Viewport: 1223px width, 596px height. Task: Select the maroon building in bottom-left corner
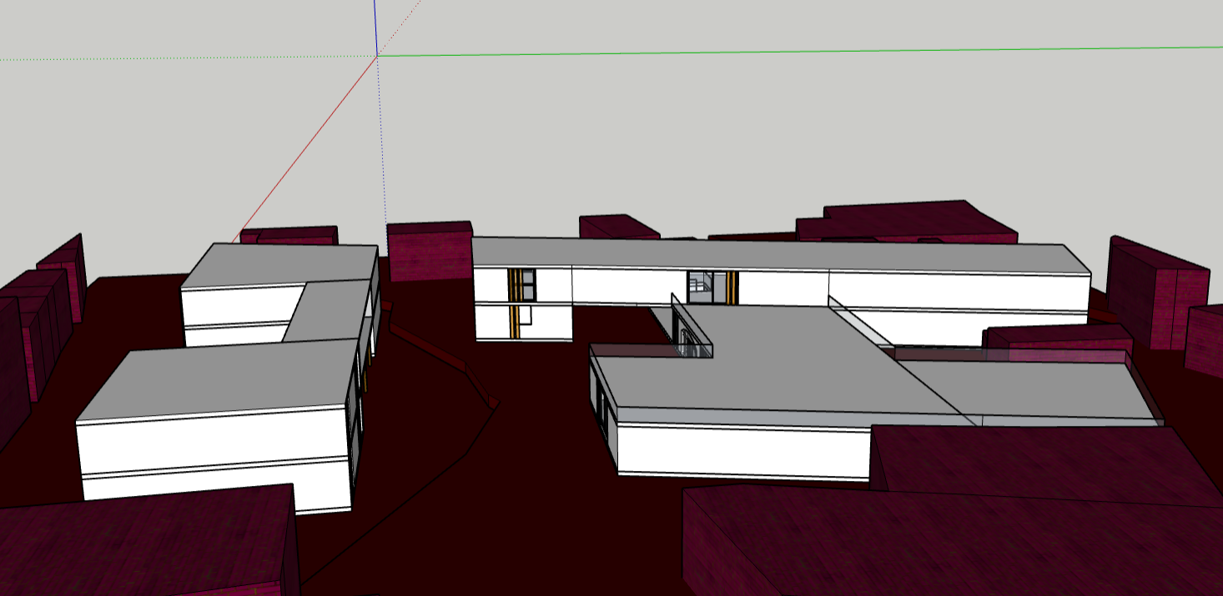pyautogui.click(x=142, y=542)
